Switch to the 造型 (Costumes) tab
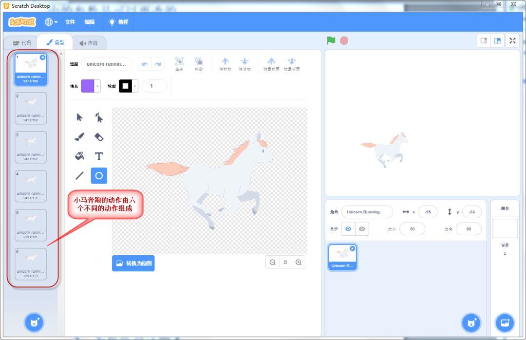Screen dimensions: 526x340 (55, 42)
